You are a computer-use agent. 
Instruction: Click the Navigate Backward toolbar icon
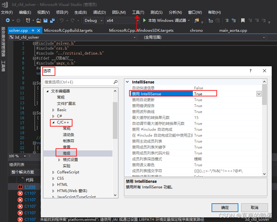8,21
